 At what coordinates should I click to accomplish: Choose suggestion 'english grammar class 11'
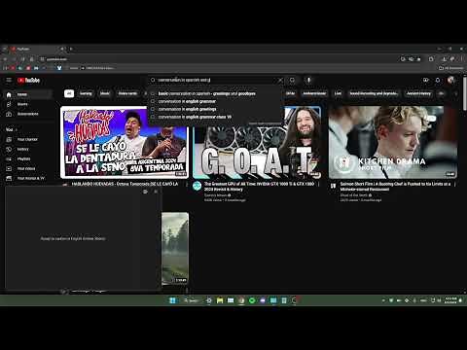[x=214, y=117]
